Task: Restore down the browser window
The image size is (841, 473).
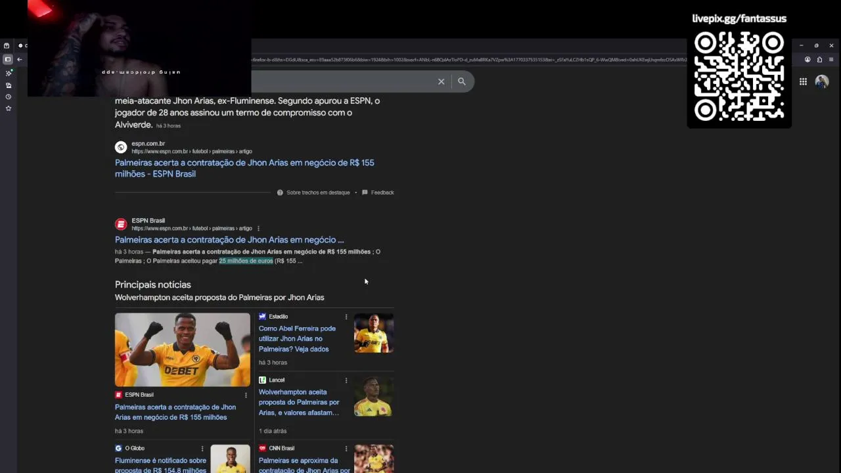Action: (817, 45)
